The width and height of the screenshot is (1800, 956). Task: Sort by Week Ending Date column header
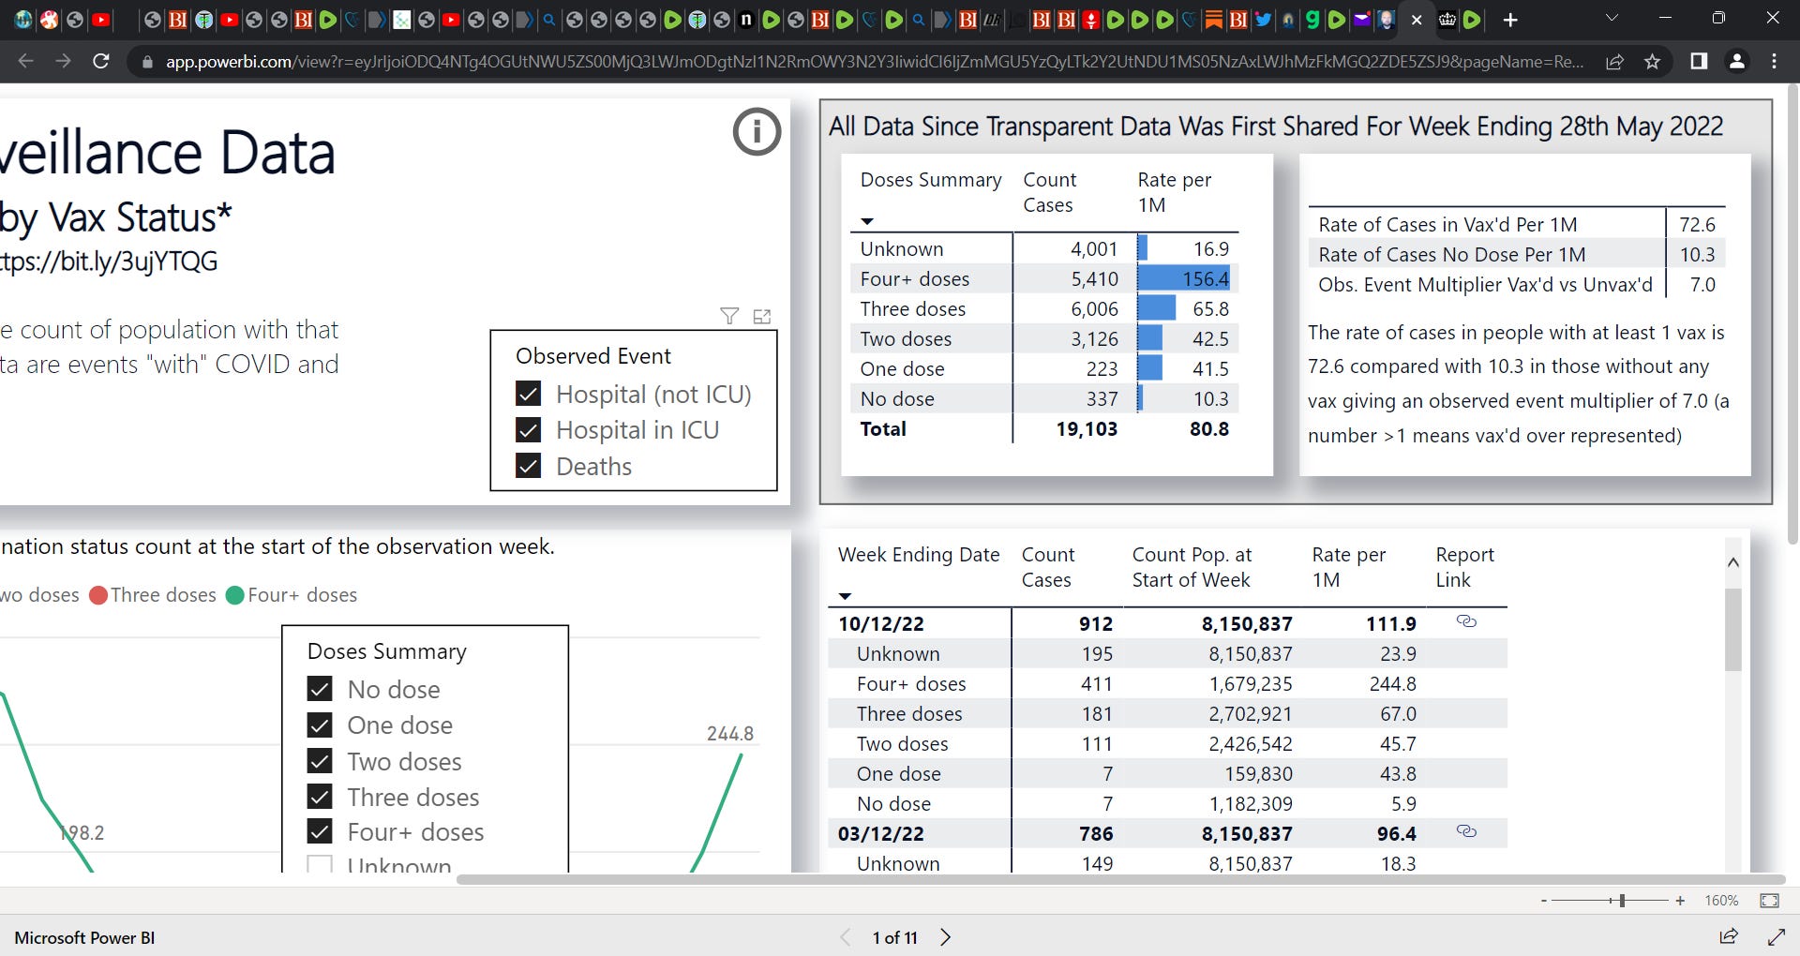(919, 555)
